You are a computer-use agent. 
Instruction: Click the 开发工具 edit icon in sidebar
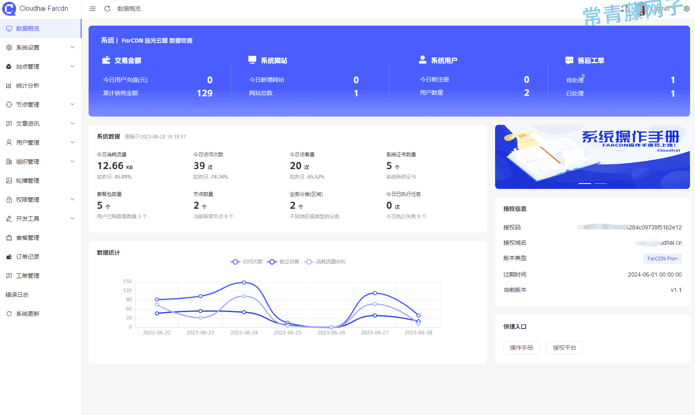(9, 219)
